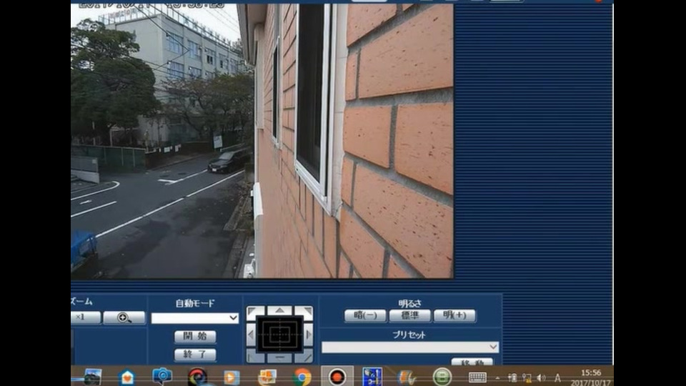
Task: Open the green round taskbar icon
Action: tap(442, 377)
